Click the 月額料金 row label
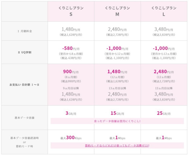This screenshot has height=156, width=189. point(25,31)
